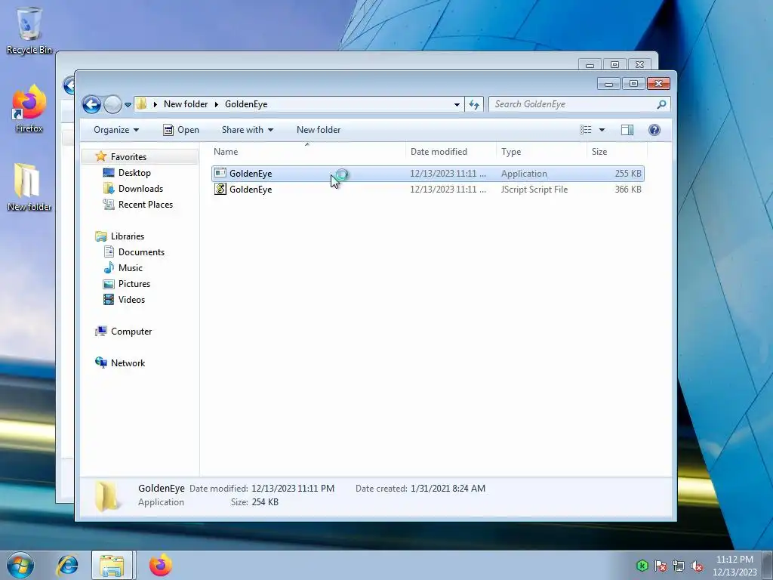Click green tray icon in system tray

[642, 566]
